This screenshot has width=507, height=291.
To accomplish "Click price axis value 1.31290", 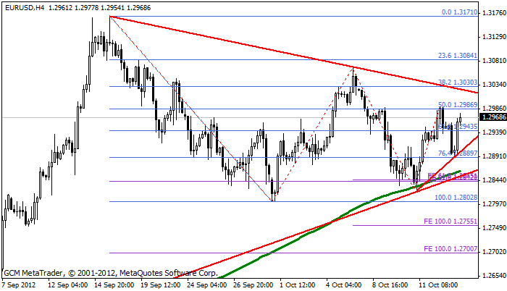I will [x=494, y=37].
